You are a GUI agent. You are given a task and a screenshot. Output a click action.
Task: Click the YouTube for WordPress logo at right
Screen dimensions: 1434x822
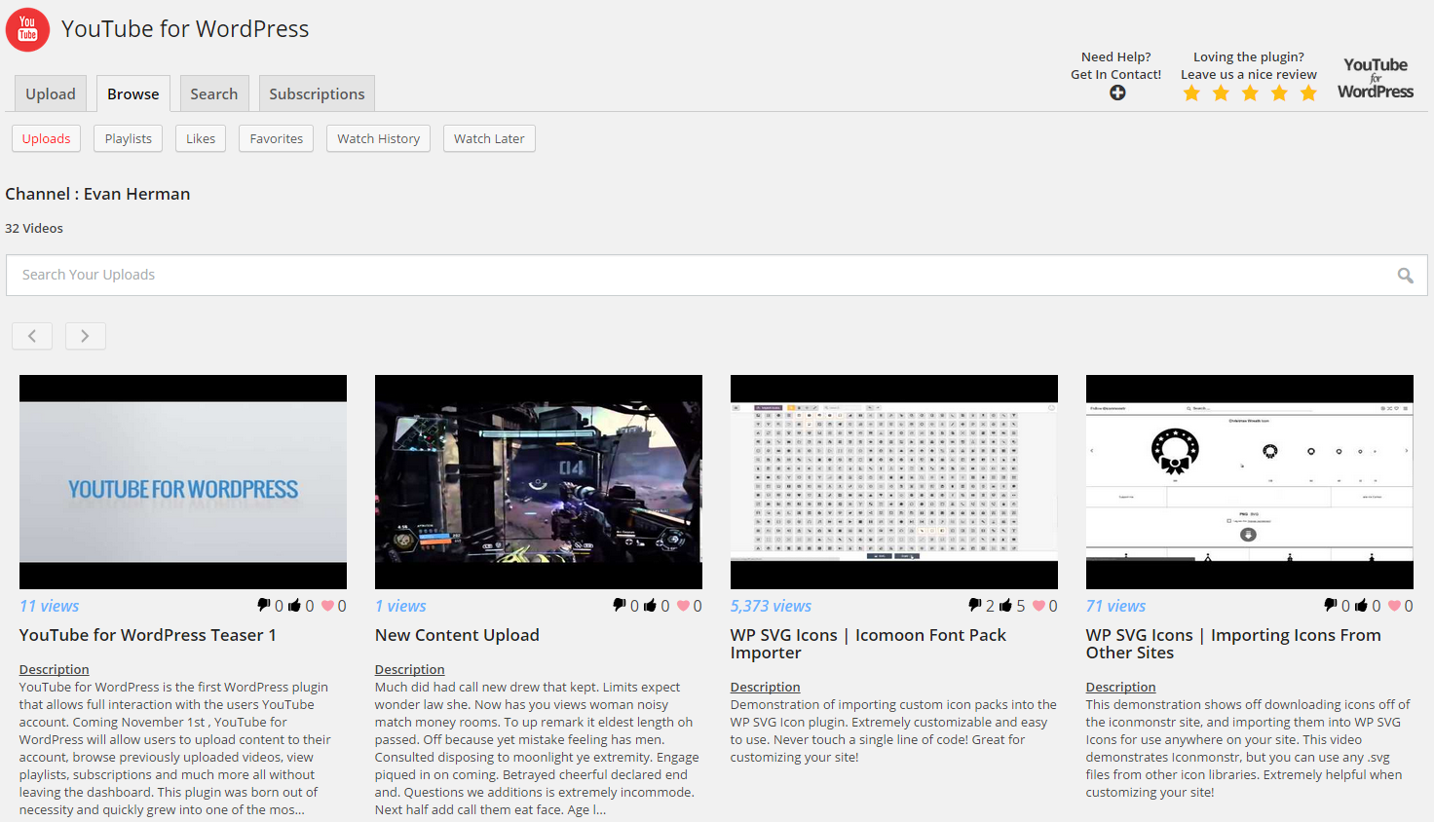click(x=1376, y=78)
